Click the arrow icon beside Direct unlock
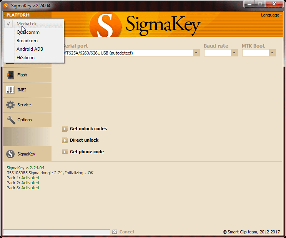Viewport: 286px width, 238px height. pyautogui.click(x=65, y=140)
